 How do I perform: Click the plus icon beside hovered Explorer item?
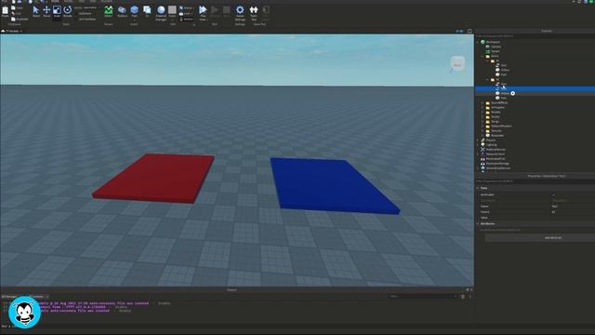pos(512,93)
